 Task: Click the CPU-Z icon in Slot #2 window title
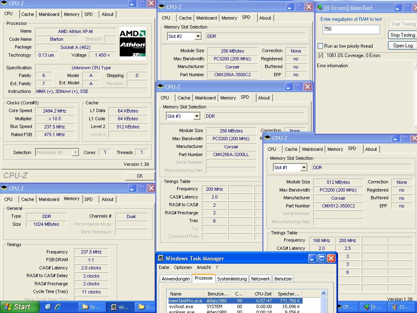click(161, 7)
